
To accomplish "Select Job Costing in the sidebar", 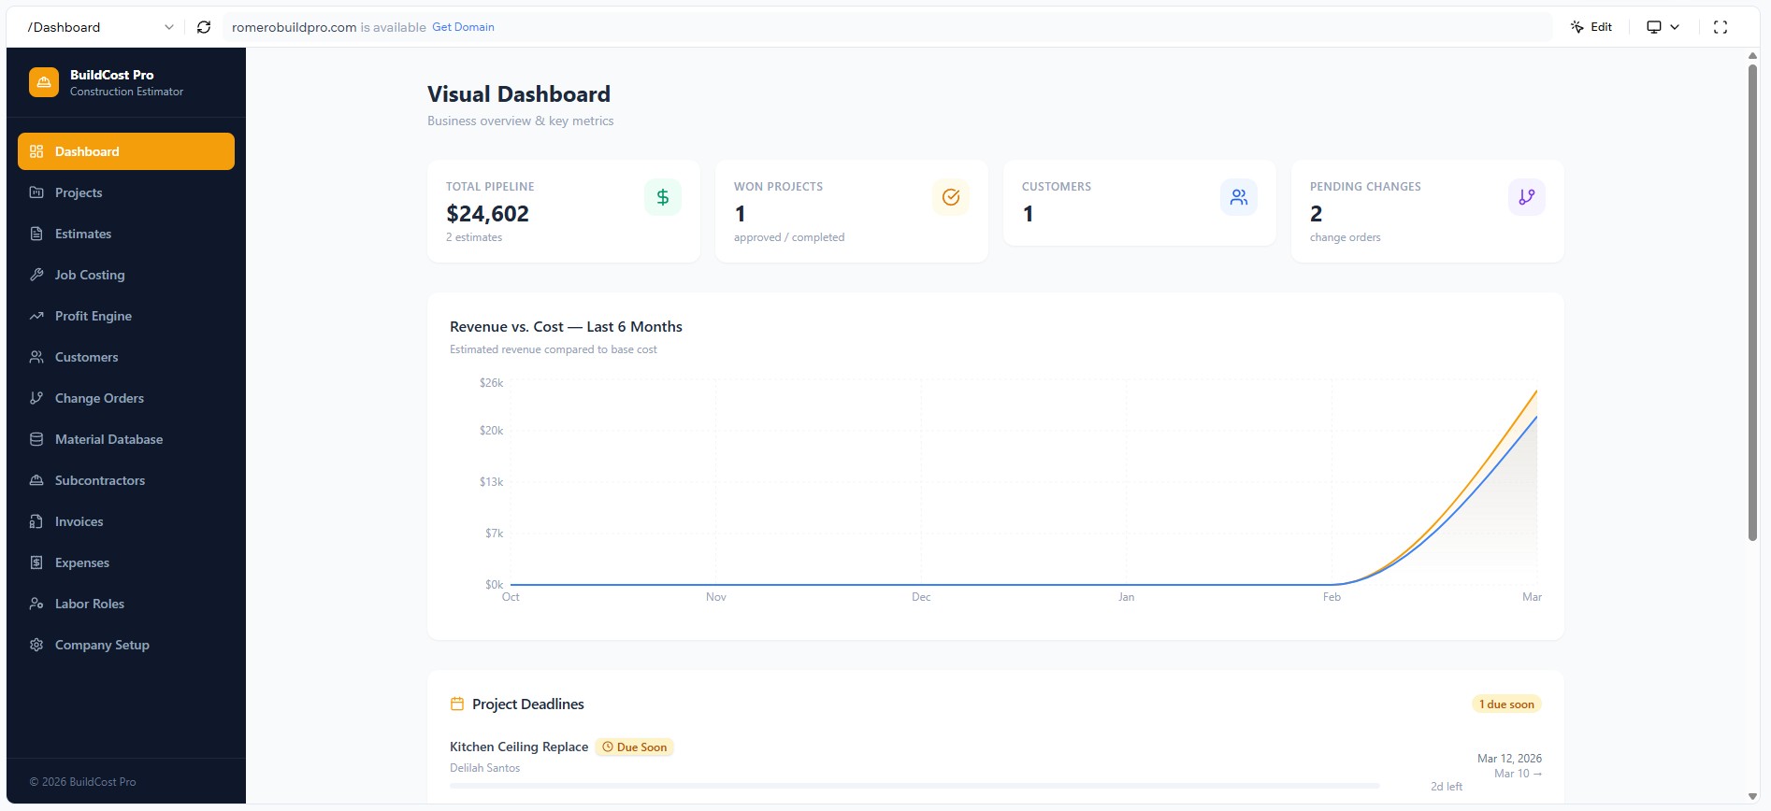I will tap(126, 275).
